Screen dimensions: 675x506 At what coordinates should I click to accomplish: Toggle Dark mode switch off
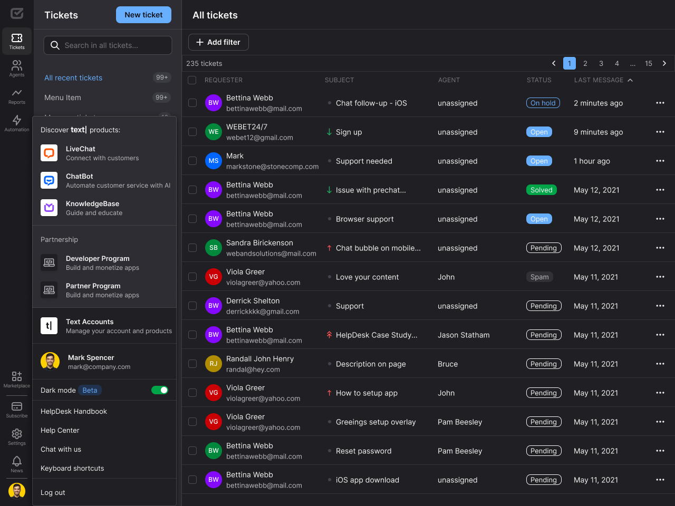[x=160, y=390]
